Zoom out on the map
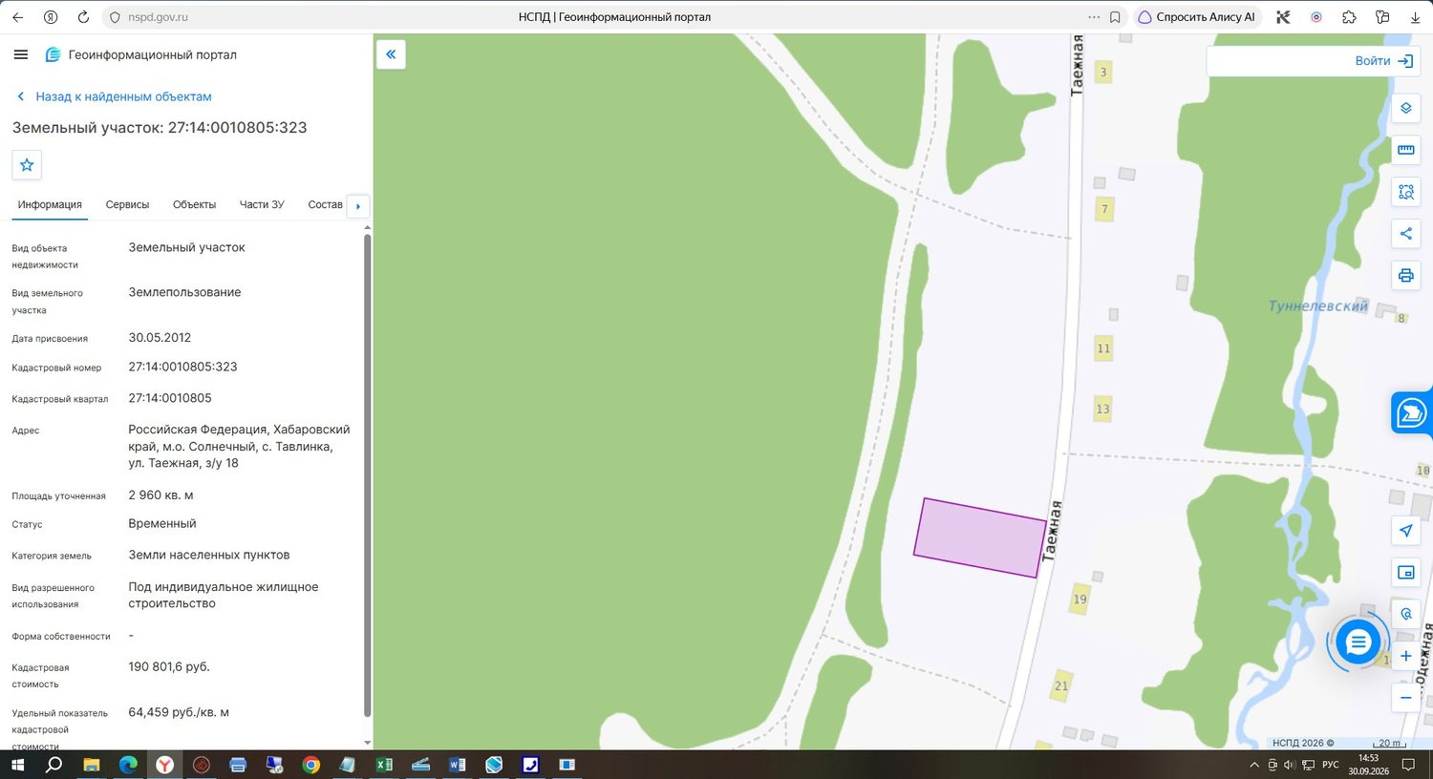The width and height of the screenshot is (1433, 779). (1406, 698)
